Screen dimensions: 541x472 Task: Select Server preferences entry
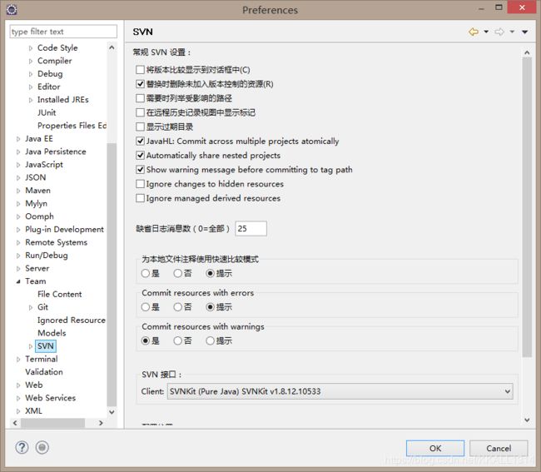click(x=37, y=268)
